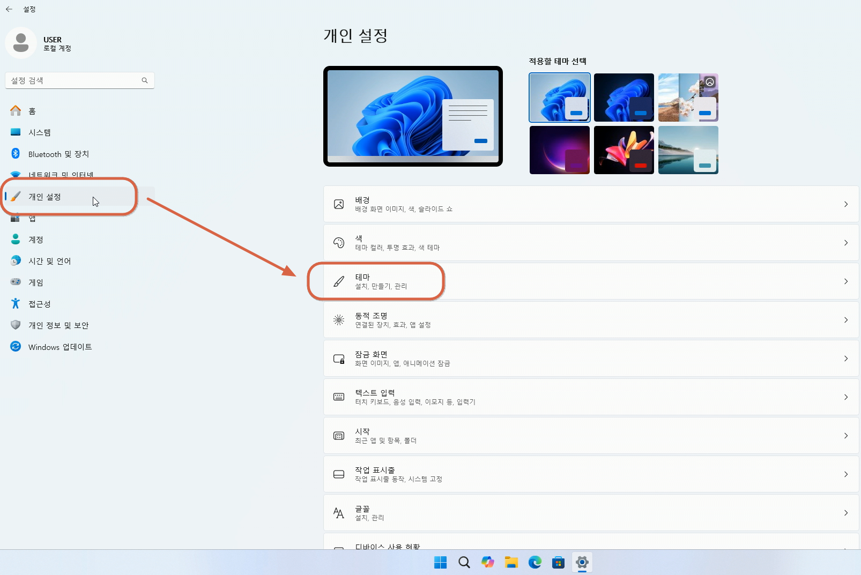
Task: Click the 접근성 accessibility icon
Action: [x=16, y=303]
